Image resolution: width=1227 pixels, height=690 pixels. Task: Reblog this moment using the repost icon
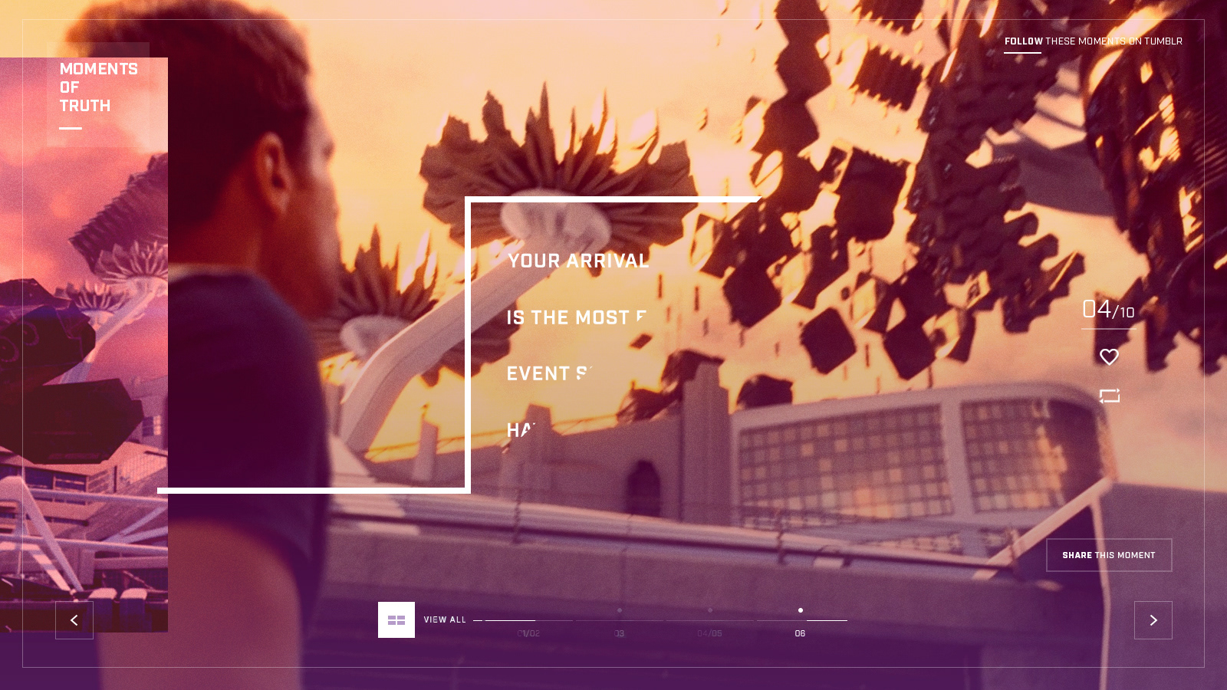click(x=1109, y=396)
